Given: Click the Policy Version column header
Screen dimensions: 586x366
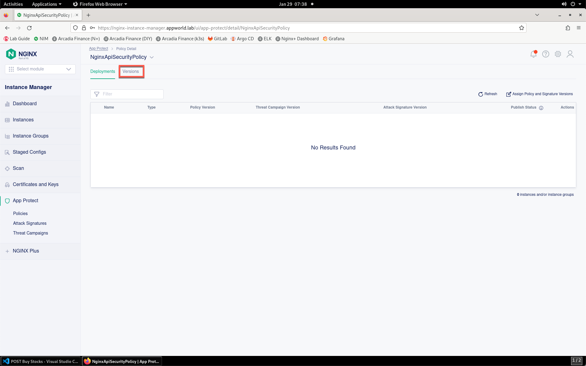Looking at the screenshot, I should click(x=203, y=107).
